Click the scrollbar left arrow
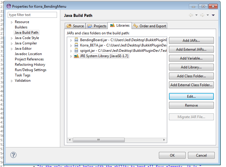 70,140
